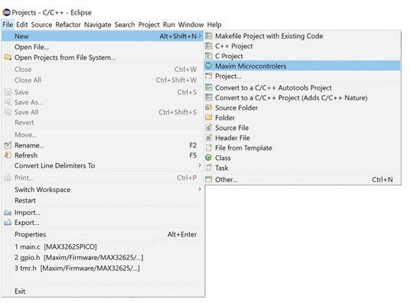Click the Source Folder icon
The image size is (410, 303).
click(x=208, y=108)
